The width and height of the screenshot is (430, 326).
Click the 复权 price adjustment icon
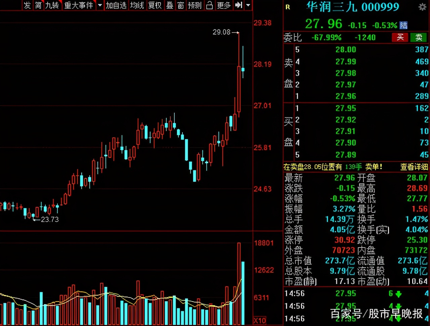(155, 5)
